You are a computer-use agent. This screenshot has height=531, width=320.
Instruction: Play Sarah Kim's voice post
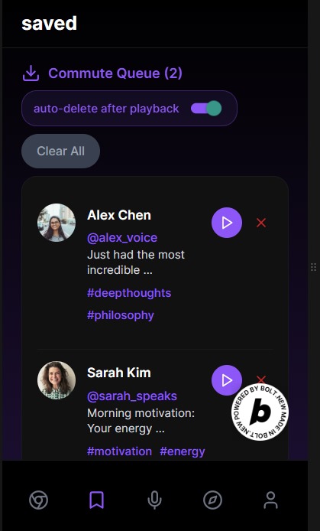click(x=227, y=380)
